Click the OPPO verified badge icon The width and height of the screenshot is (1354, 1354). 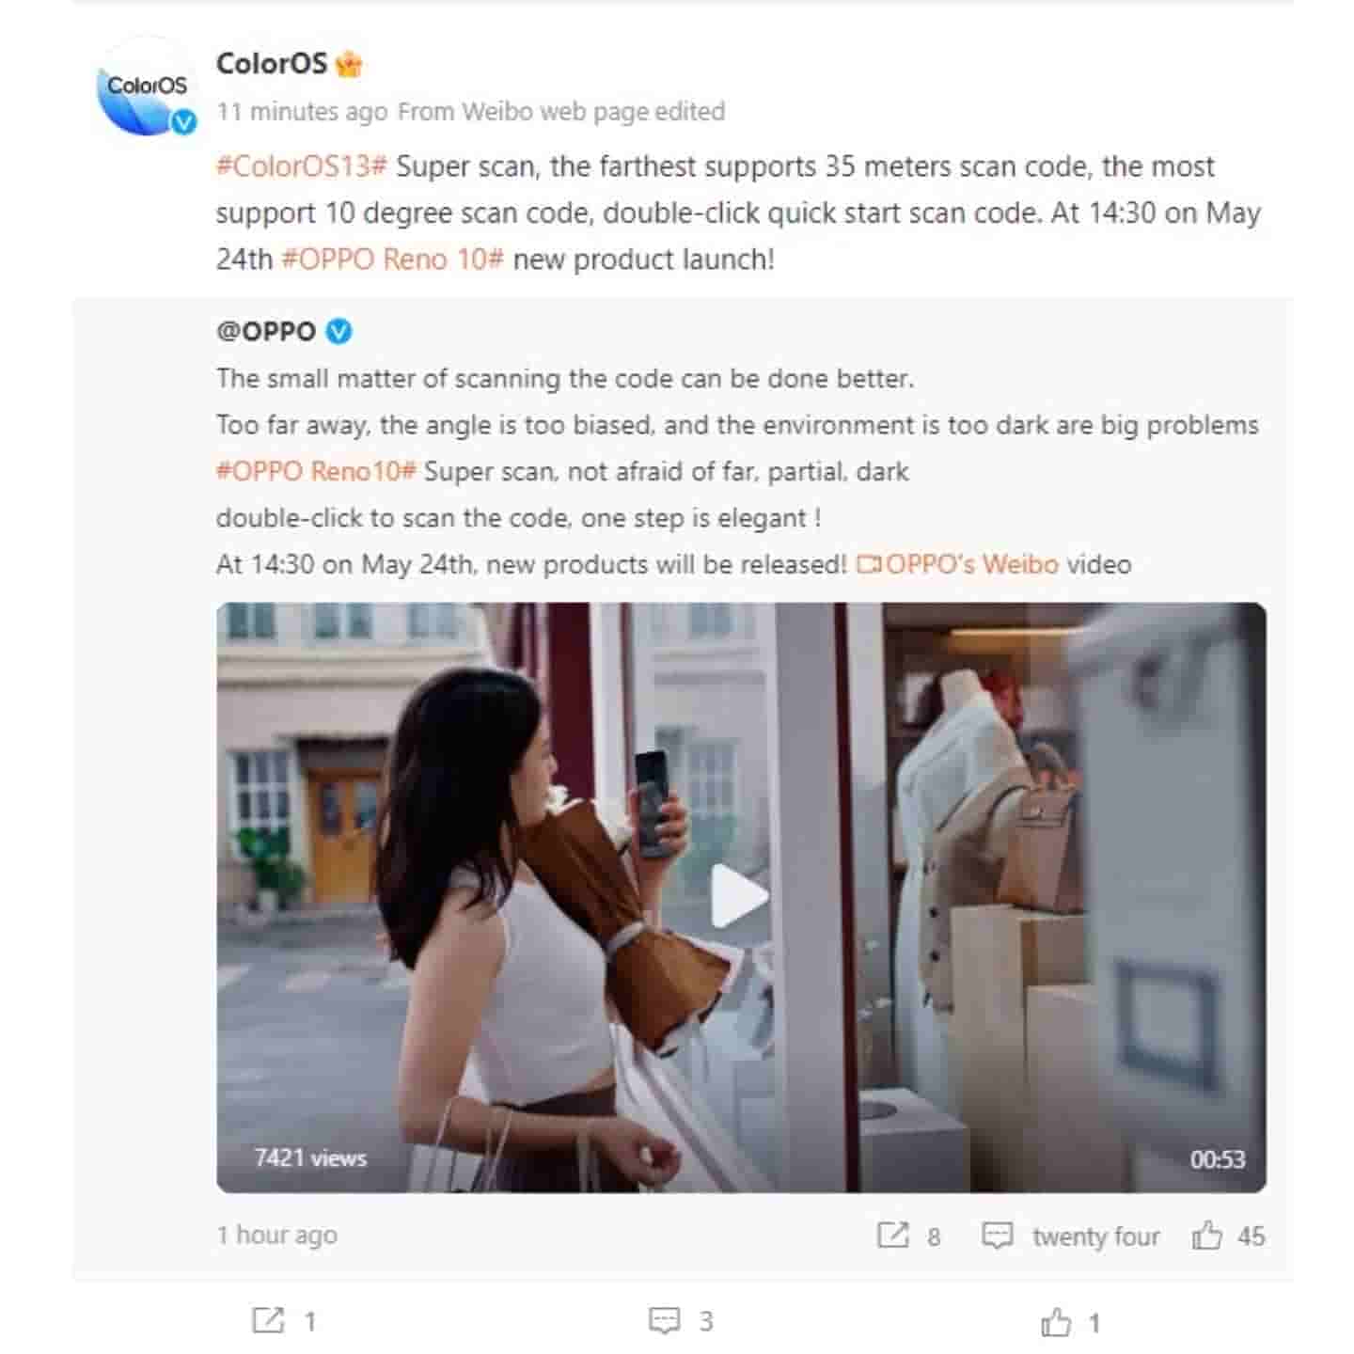point(338,332)
